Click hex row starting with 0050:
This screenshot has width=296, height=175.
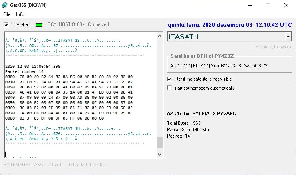(69, 102)
